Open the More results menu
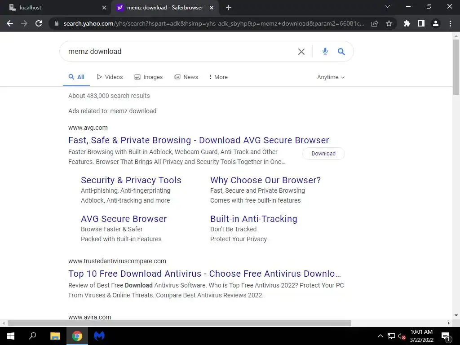The image size is (460, 345). pos(219,77)
